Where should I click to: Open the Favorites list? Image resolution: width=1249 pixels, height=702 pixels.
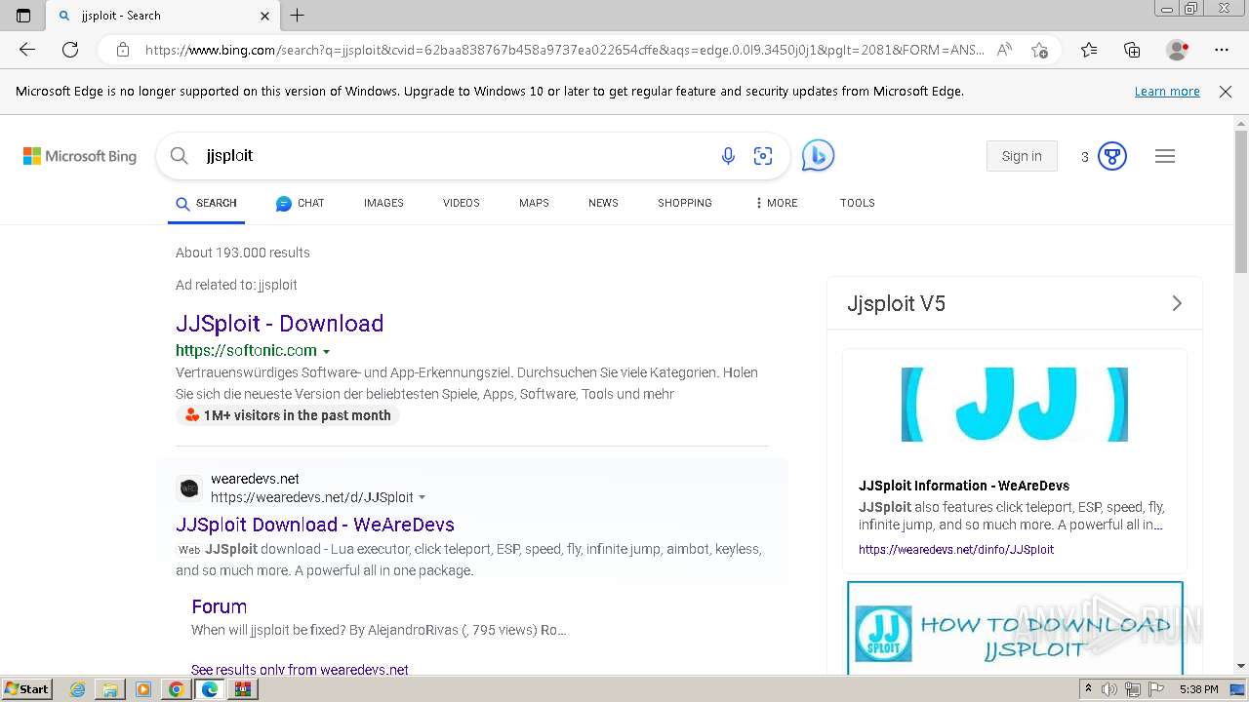click(x=1089, y=50)
